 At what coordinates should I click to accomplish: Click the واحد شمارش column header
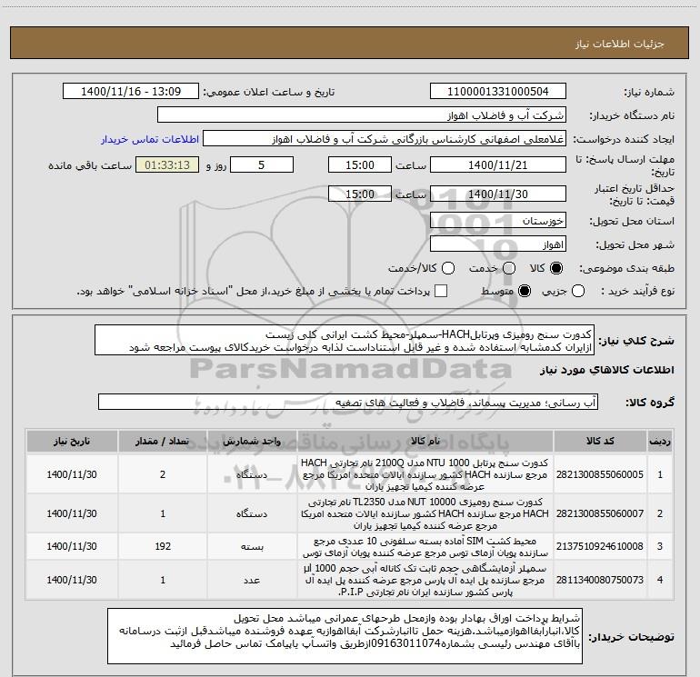click(x=252, y=442)
